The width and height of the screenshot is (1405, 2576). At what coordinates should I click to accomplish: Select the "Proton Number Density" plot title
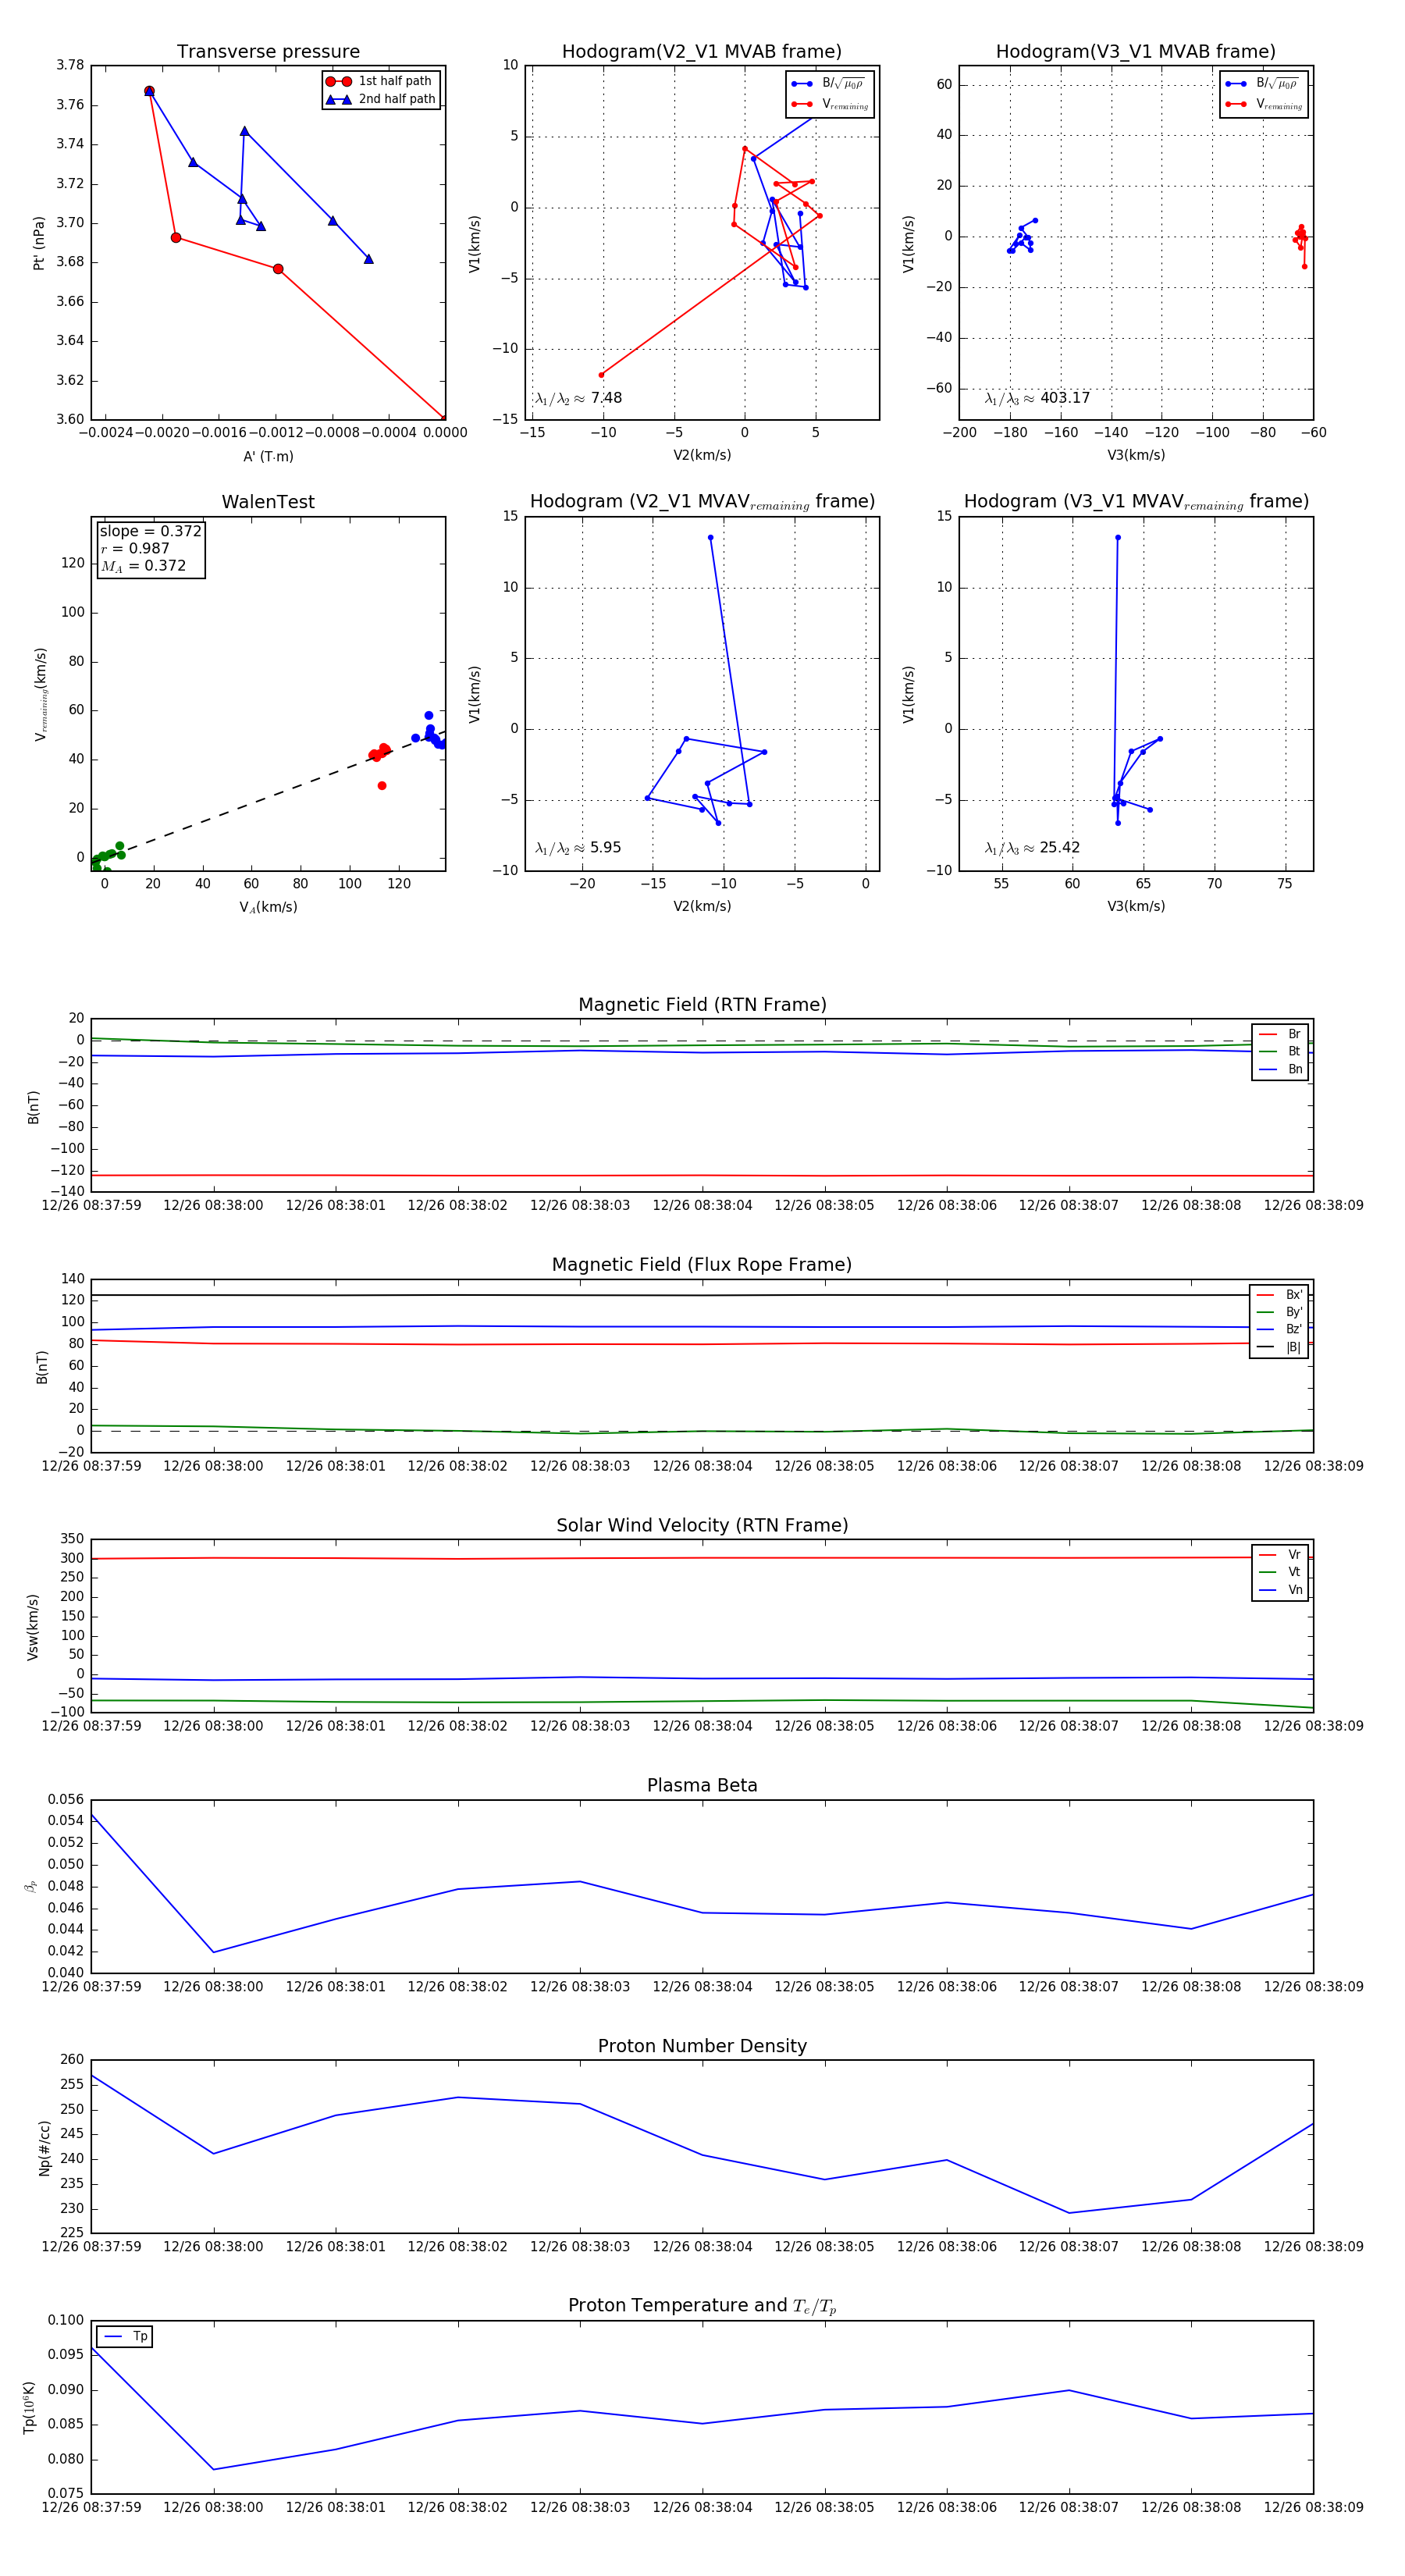pyautogui.click(x=702, y=2046)
